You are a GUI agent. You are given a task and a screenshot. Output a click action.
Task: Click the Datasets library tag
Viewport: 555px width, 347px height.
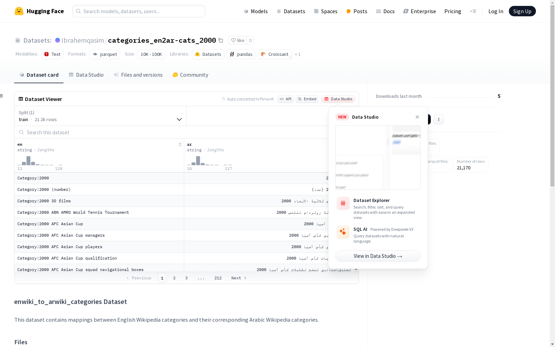[208, 54]
